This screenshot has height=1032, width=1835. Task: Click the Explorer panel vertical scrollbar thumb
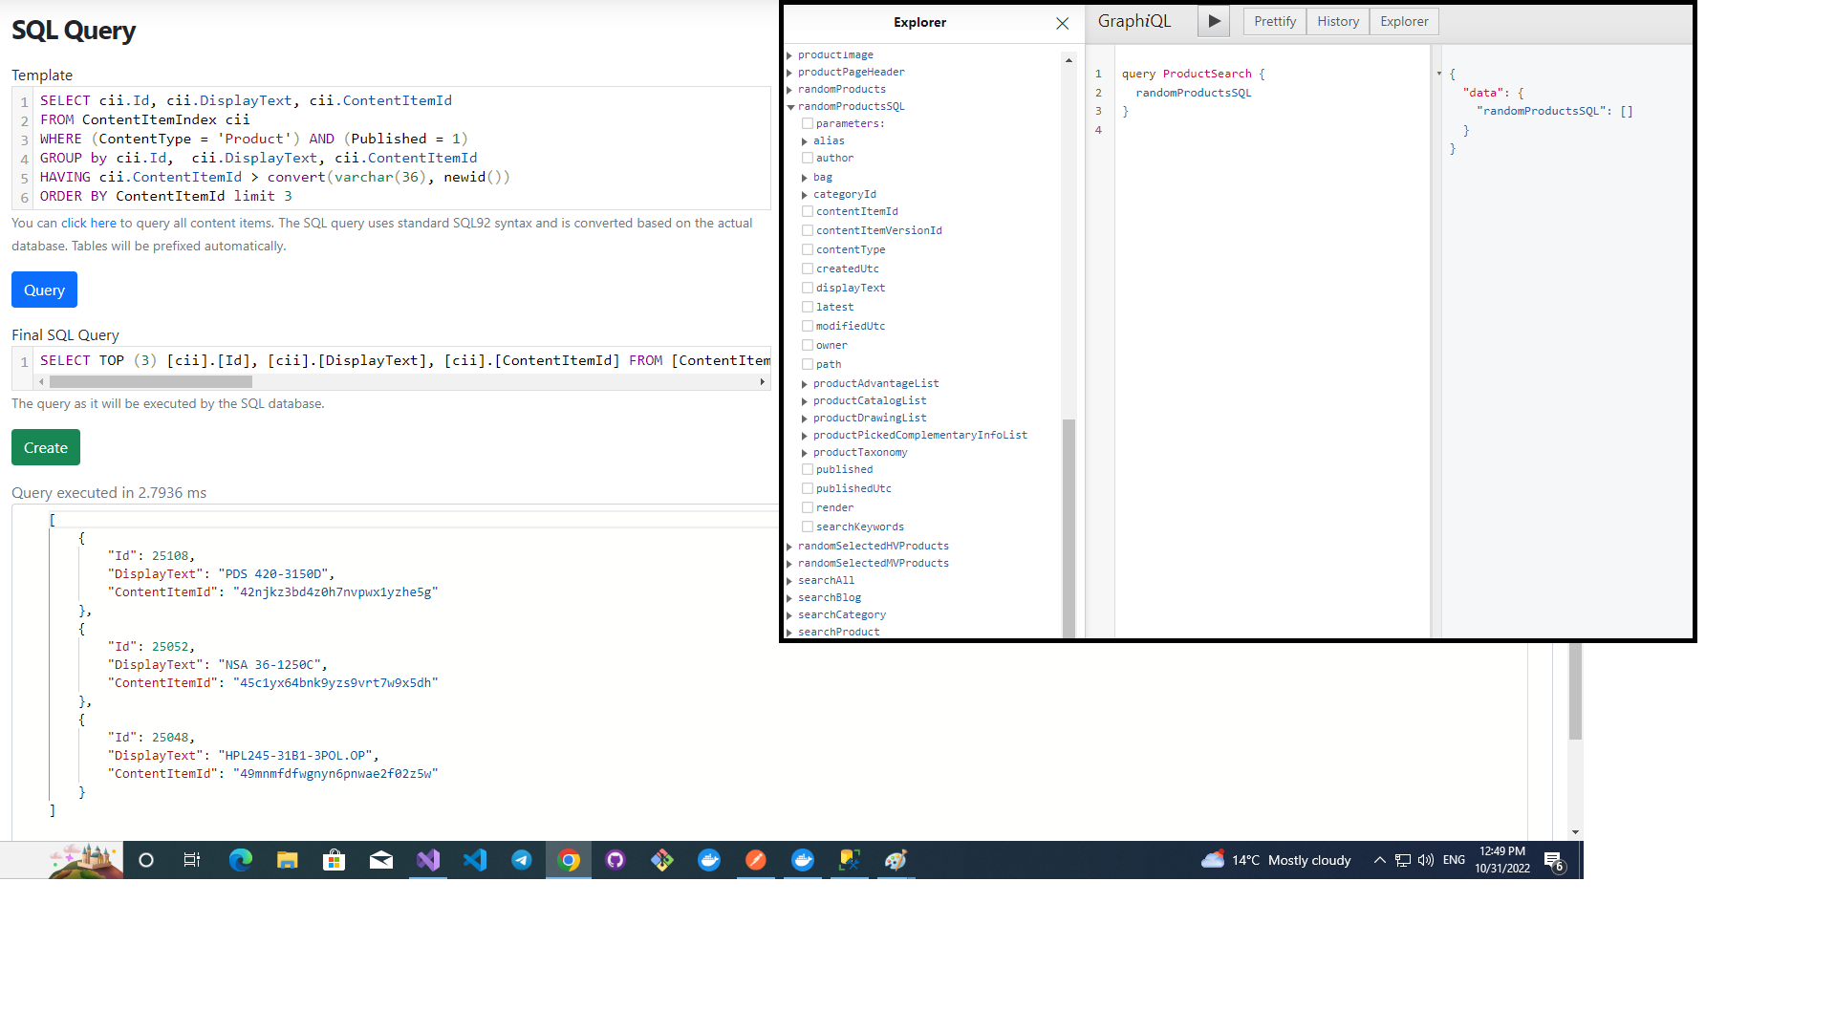[x=1069, y=527]
